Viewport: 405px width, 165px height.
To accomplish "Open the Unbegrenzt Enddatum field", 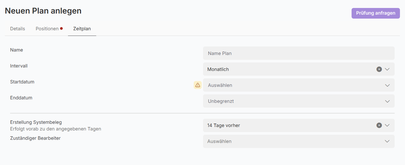I will tap(292, 101).
